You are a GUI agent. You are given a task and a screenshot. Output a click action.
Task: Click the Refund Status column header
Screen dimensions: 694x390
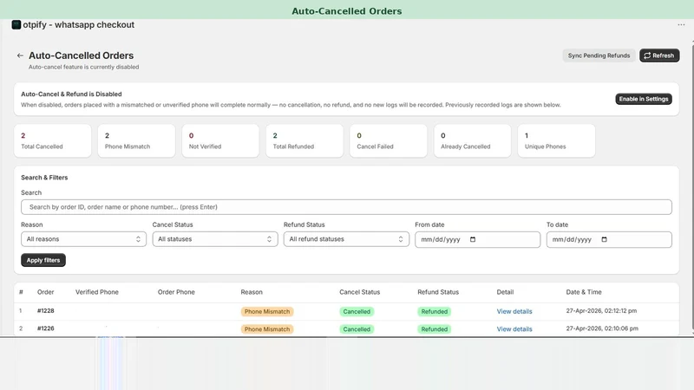(x=438, y=292)
